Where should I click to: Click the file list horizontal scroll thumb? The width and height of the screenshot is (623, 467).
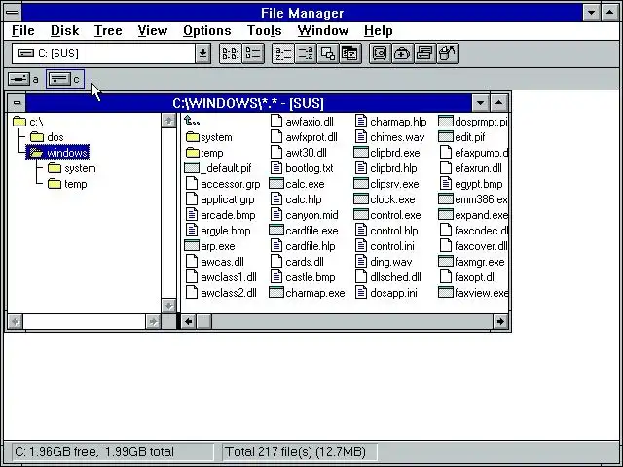204,321
